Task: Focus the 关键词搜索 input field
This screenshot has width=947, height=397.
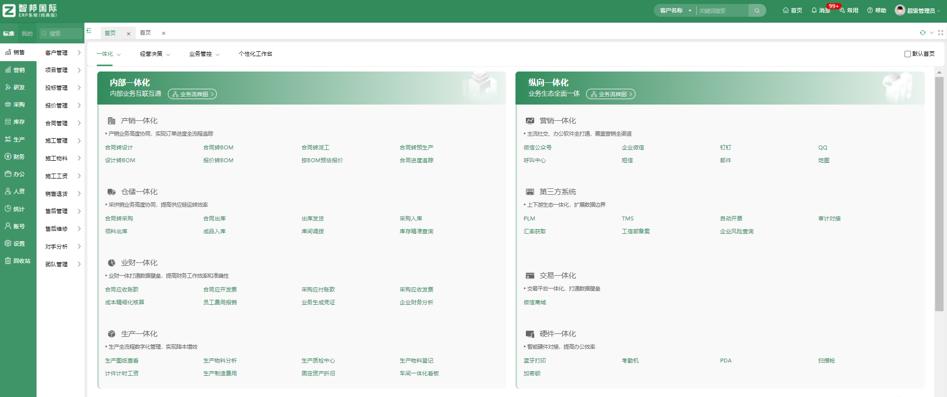Action: pyautogui.click(x=722, y=10)
